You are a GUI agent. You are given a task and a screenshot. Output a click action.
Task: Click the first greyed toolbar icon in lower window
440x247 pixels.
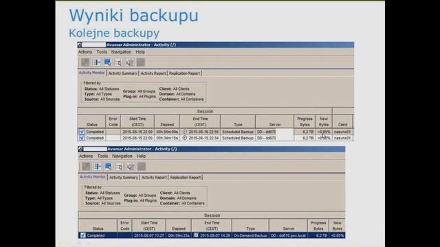86,166
